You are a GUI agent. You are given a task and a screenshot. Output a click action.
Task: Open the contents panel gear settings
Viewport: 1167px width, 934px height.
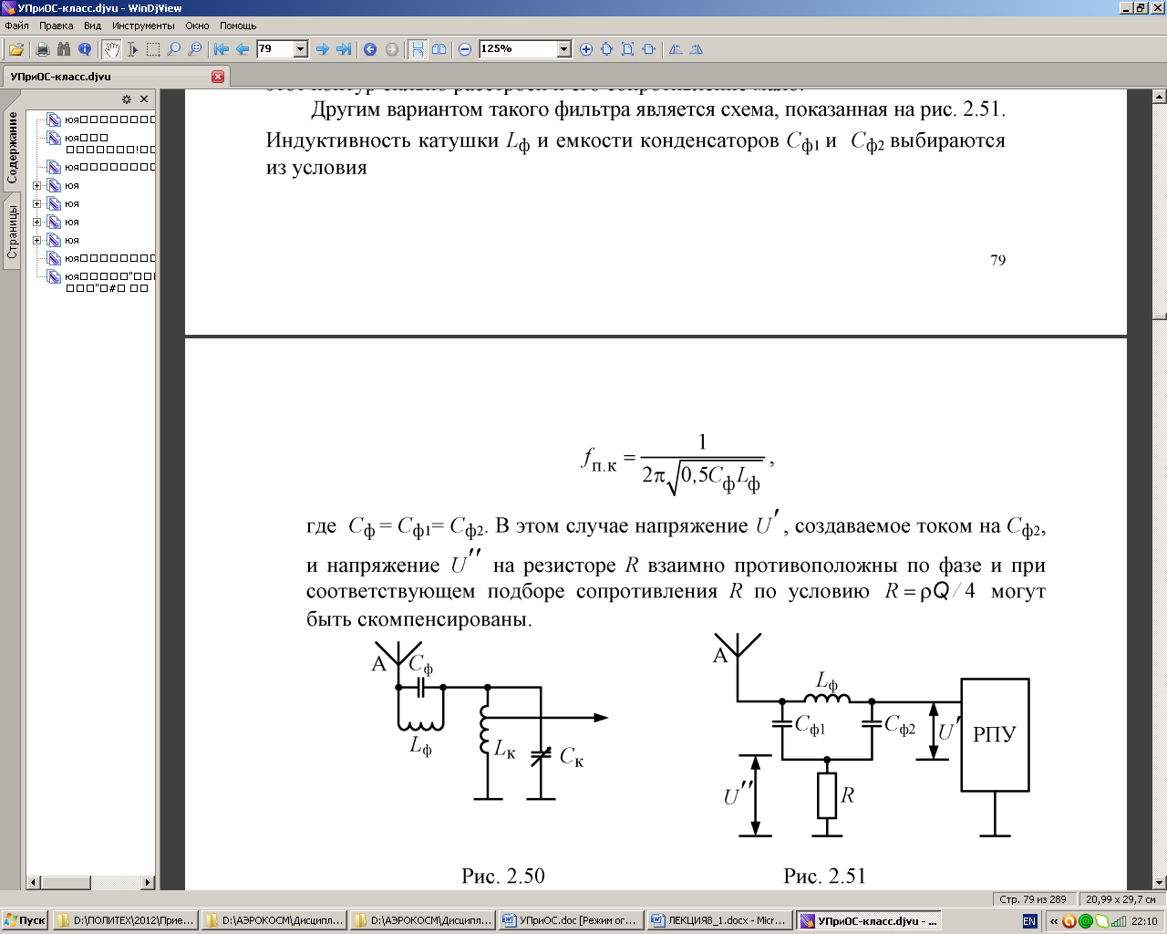(127, 99)
